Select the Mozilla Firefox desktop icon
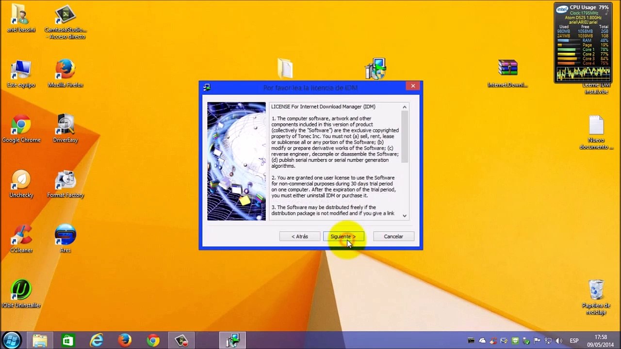Viewport: 621px width, 349px height. (x=65, y=74)
